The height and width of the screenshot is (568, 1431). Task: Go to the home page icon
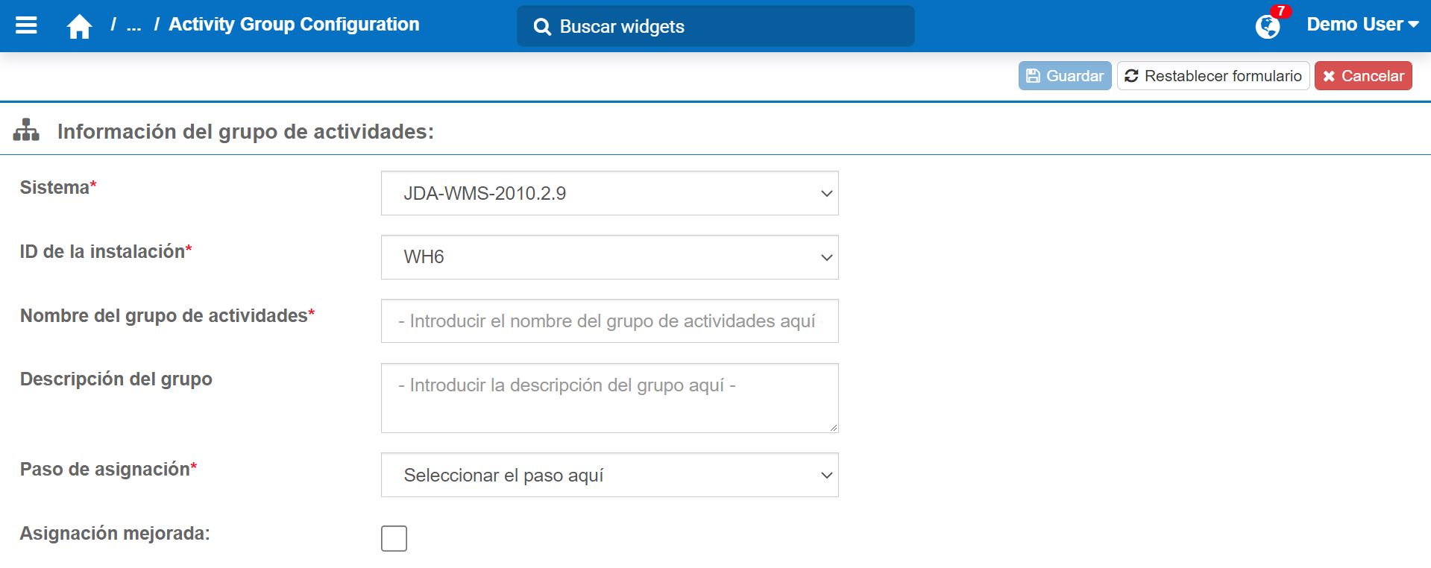coord(79,27)
